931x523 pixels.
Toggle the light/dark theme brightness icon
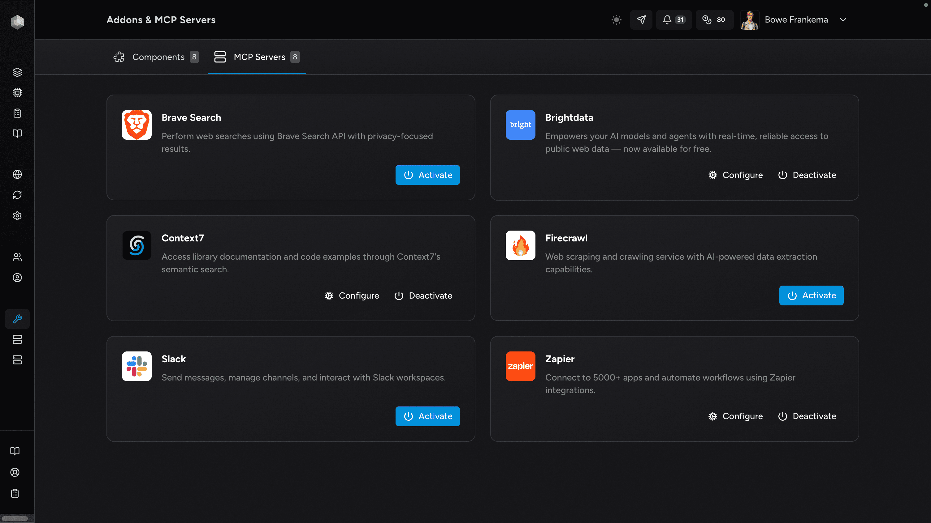click(x=616, y=20)
